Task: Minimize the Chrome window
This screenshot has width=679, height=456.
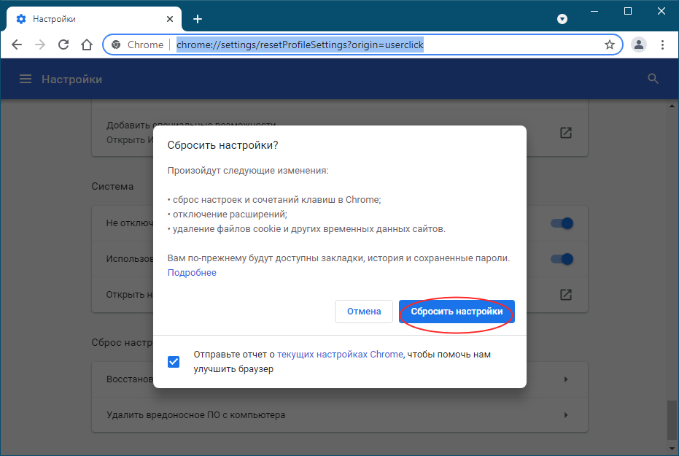Action: [594, 11]
